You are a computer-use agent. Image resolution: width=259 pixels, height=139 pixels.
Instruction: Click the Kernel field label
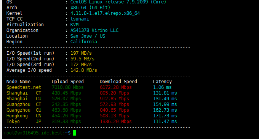(x=14, y=13)
